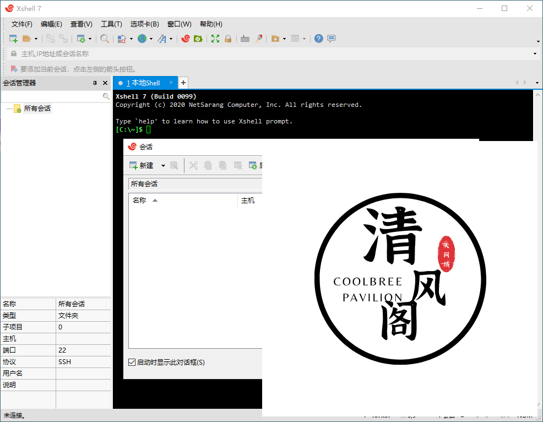Click the 类型 value 文件夹 cell

[x=83, y=315]
